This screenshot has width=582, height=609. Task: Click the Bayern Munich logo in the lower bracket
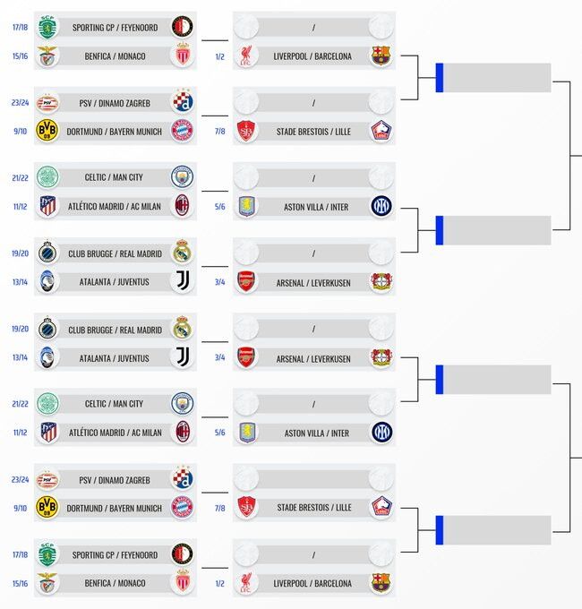click(182, 507)
